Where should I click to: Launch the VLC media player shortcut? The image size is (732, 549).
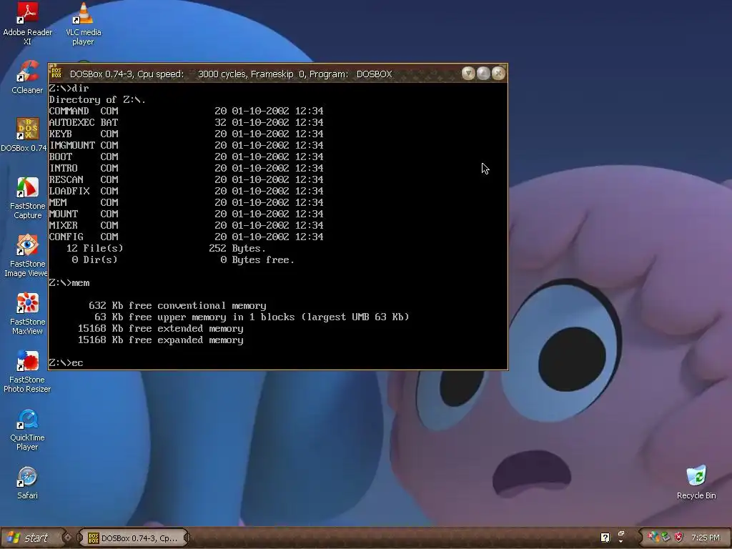(83, 24)
